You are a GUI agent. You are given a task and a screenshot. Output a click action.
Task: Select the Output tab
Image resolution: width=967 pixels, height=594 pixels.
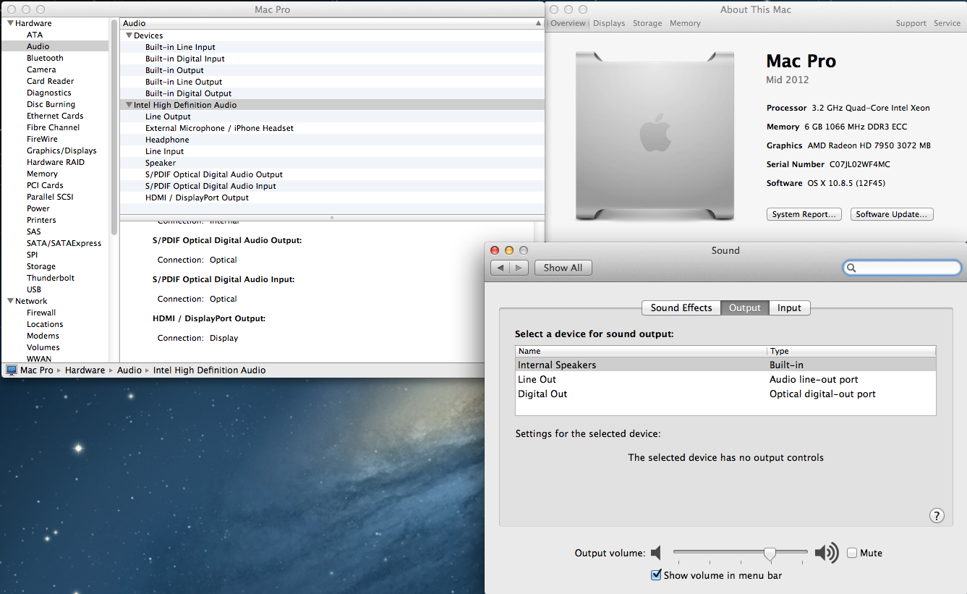[745, 307]
